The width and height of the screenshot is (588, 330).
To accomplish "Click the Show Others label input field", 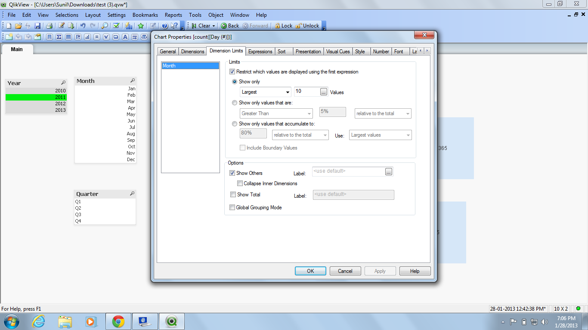I will click(348, 171).
